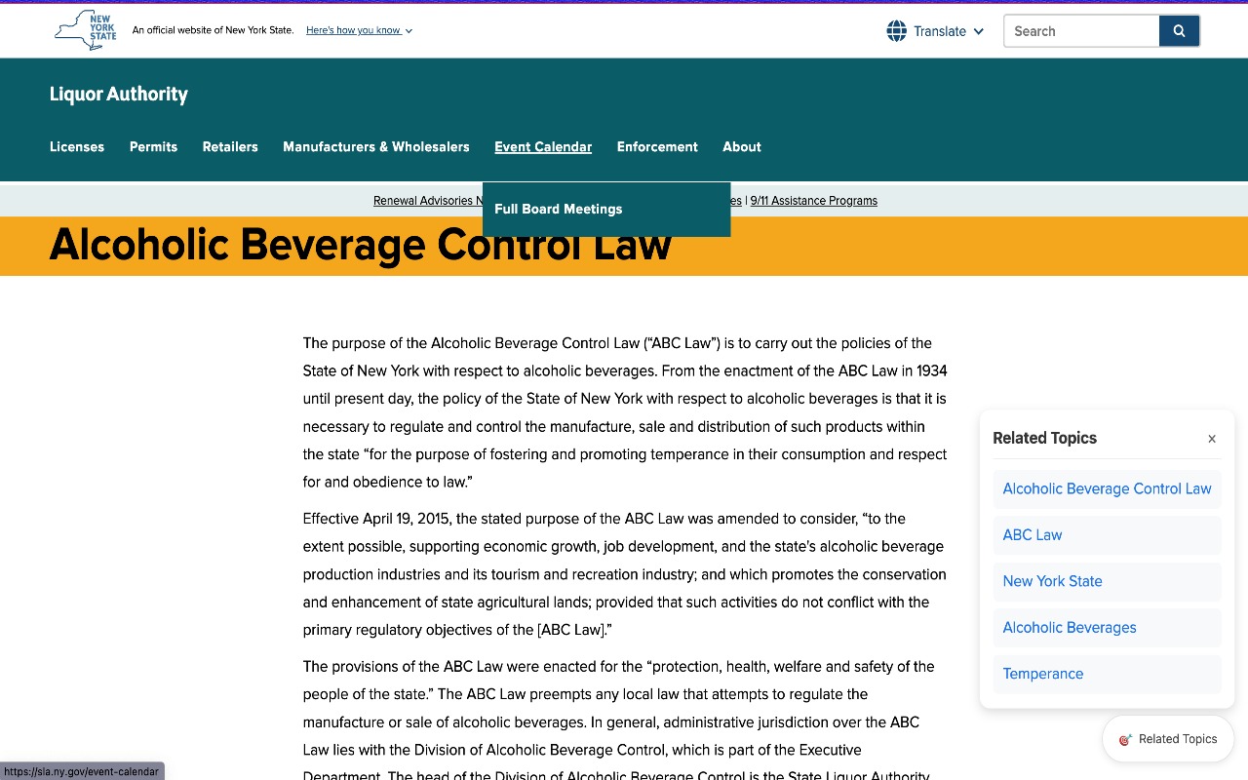Screen dimensions: 1248x780
Task: Open the Enforcement menu
Action: coord(657,146)
